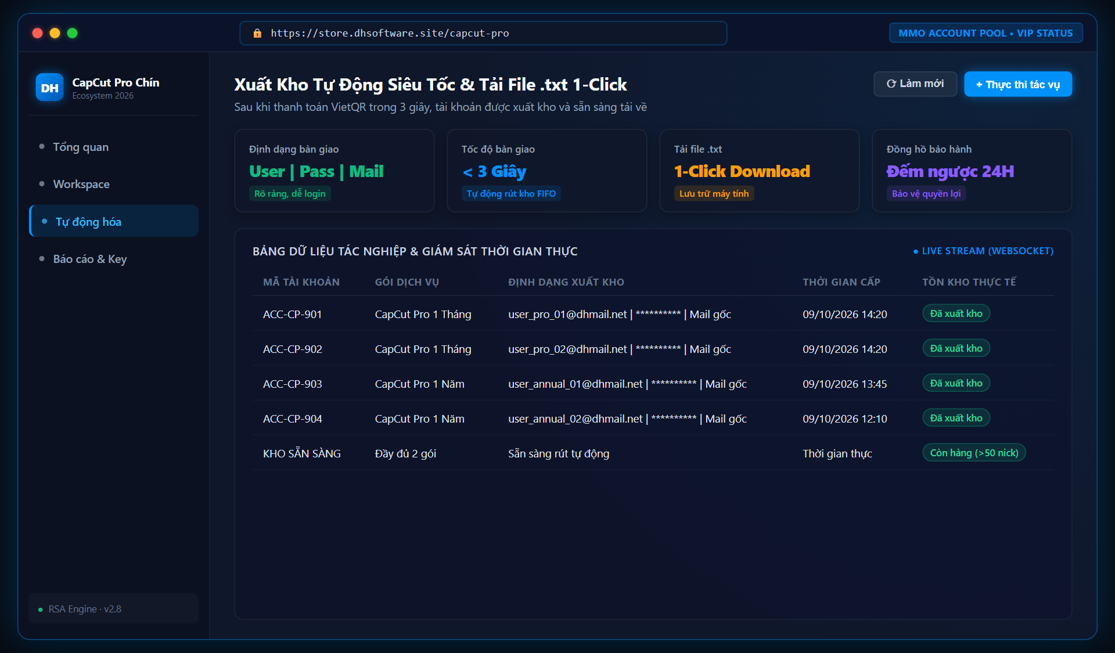Click the Đếm ngược 24H warranty card
This screenshot has width=1115, height=653.
[972, 171]
